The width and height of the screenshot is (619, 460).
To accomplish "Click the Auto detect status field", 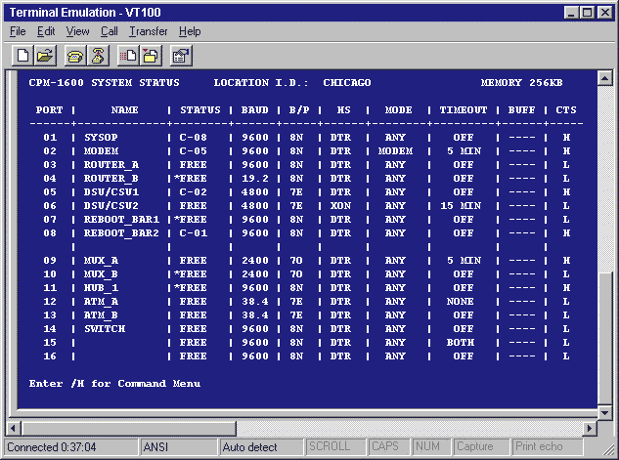I will (x=261, y=447).
